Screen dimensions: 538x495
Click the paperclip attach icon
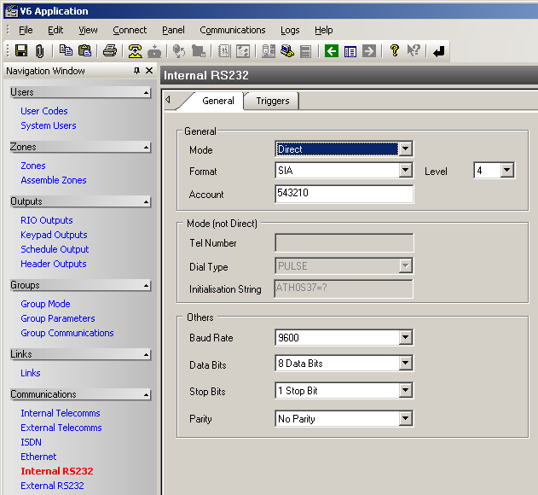click(x=39, y=51)
